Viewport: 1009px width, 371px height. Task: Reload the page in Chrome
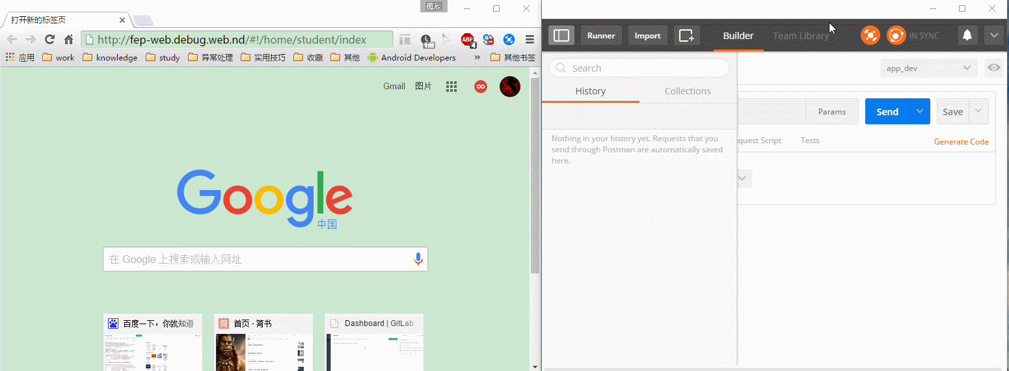(x=49, y=40)
